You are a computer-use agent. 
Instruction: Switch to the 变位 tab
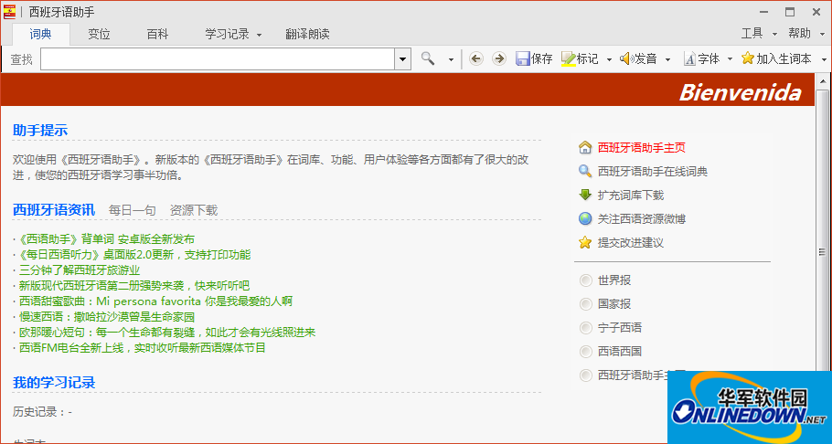pyautogui.click(x=99, y=34)
